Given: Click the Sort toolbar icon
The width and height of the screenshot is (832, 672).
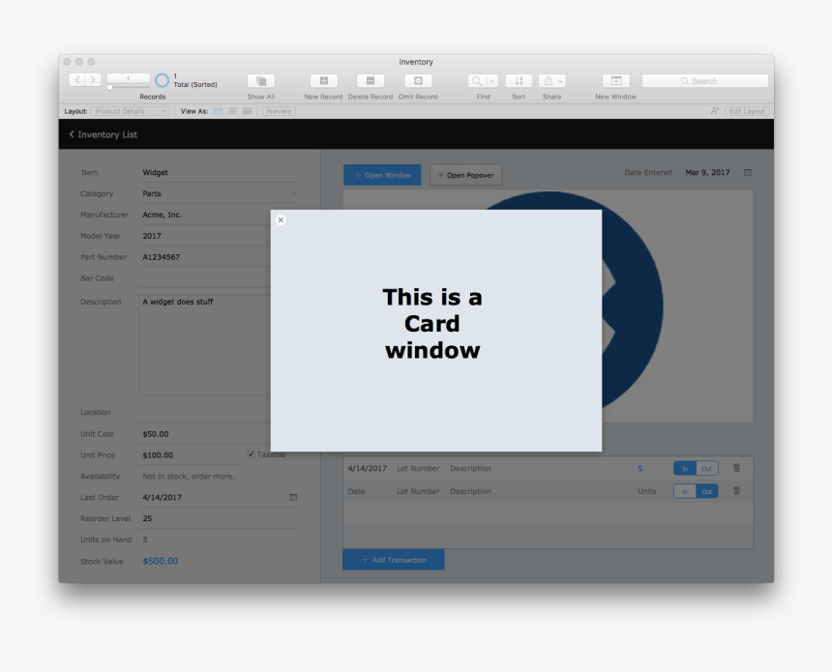Looking at the screenshot, I should tap(519, 80).
